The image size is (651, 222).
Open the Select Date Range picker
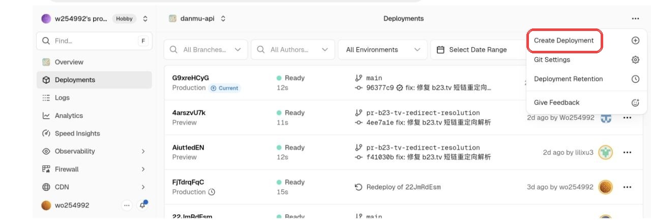pyautogui.click(x=478, y=50)
